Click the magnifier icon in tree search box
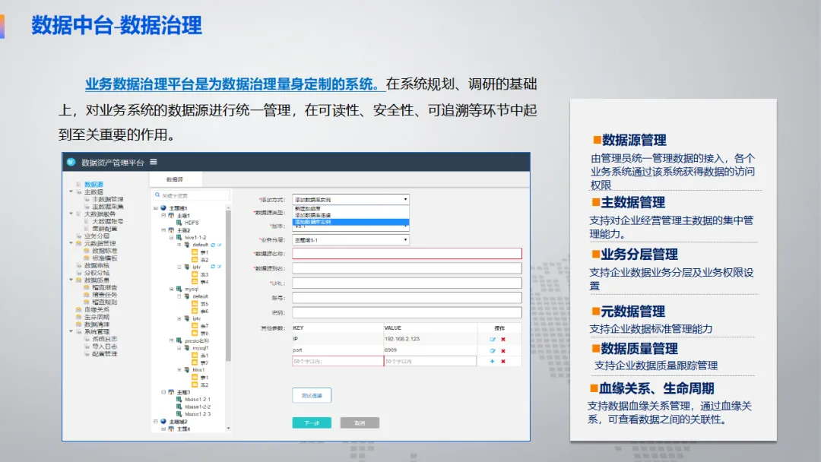 157,195
